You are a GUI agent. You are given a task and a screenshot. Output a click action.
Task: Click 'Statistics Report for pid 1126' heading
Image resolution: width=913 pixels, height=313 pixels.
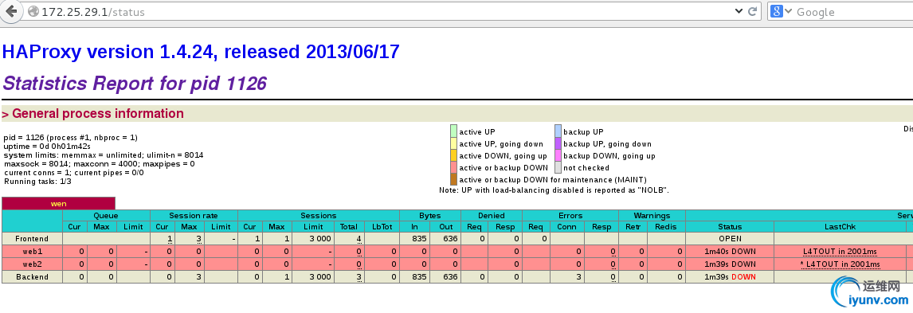(x=135, y=84)
